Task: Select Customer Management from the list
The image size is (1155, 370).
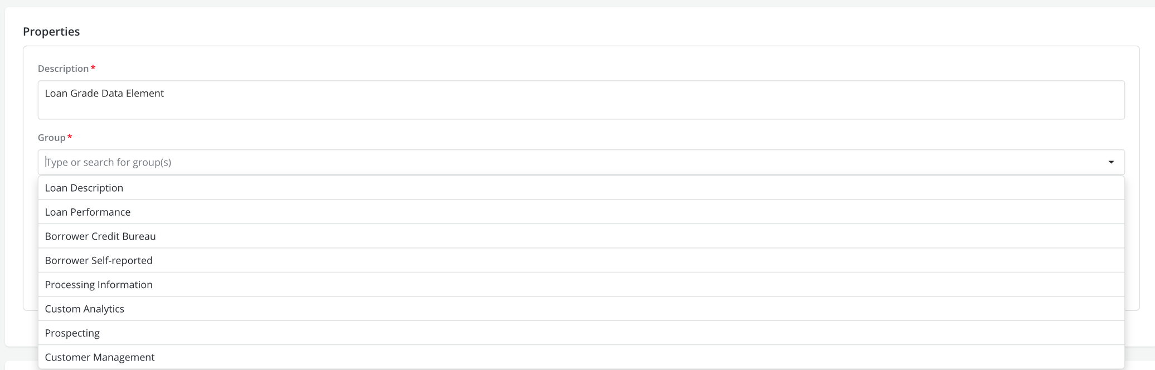Action: [x=100, y=357]
